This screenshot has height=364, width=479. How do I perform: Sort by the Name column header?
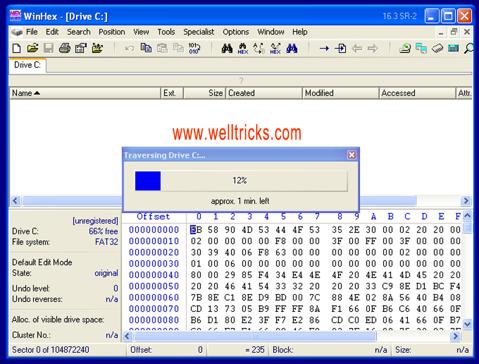pos(85,93)
